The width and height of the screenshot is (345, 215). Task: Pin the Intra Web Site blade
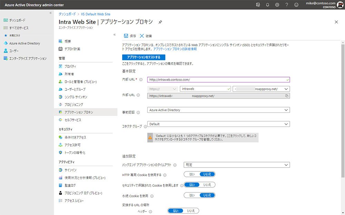click(x=160, y=22)
